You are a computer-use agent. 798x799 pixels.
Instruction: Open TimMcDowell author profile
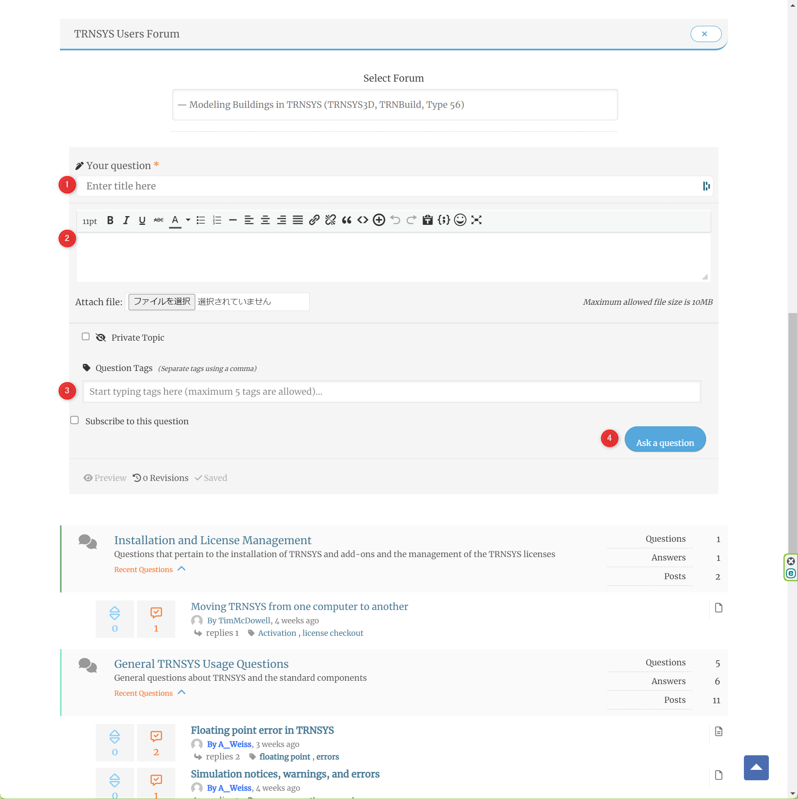244,620
